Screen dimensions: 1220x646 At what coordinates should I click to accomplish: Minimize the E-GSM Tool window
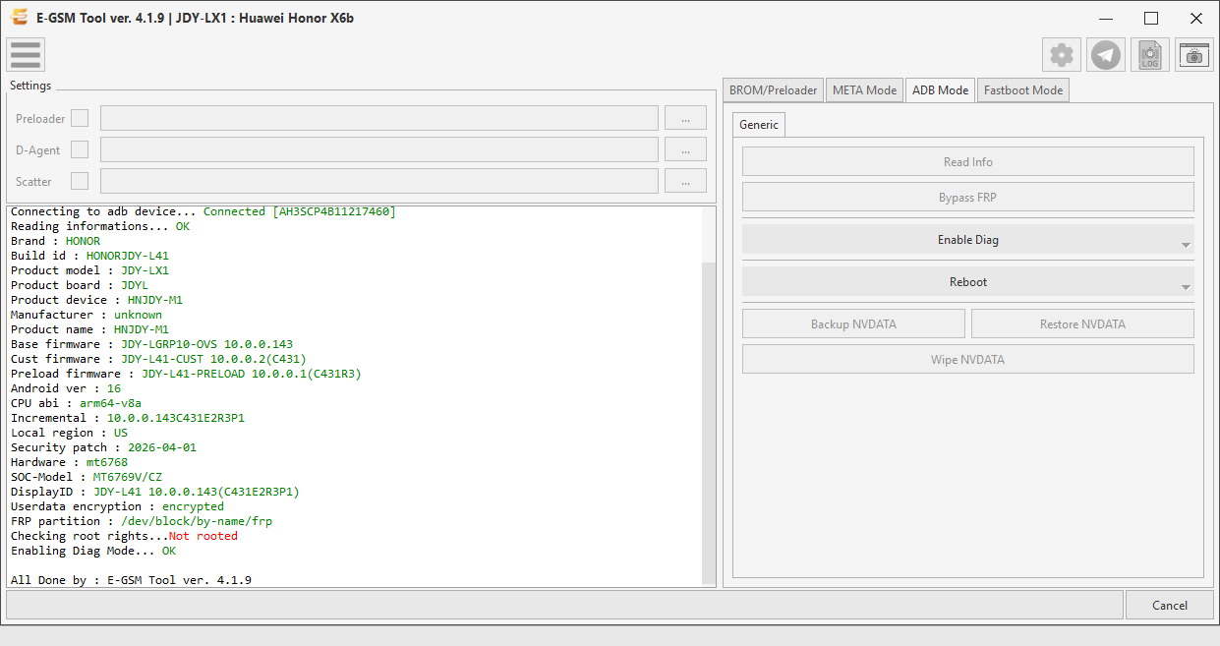(x=1106, y=18)
